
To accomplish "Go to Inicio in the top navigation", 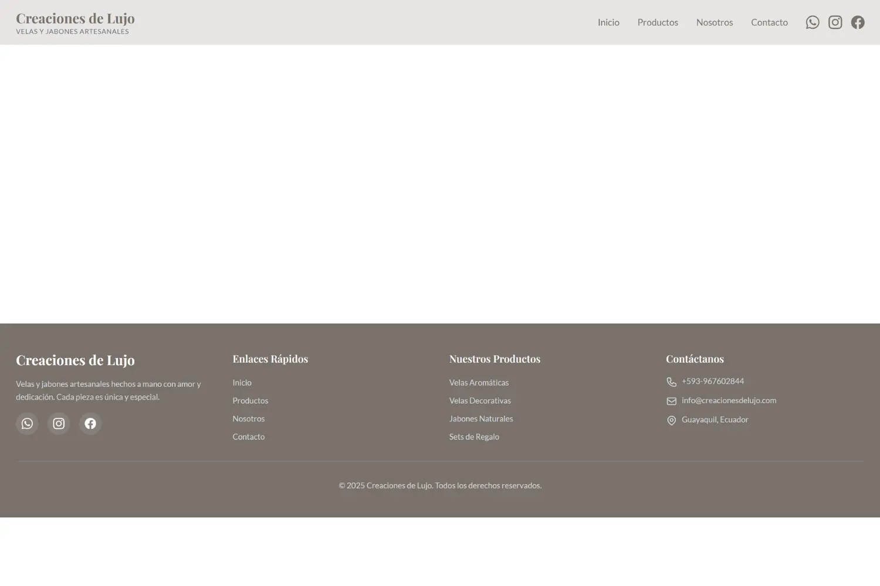I will click(x=608, y=22).
